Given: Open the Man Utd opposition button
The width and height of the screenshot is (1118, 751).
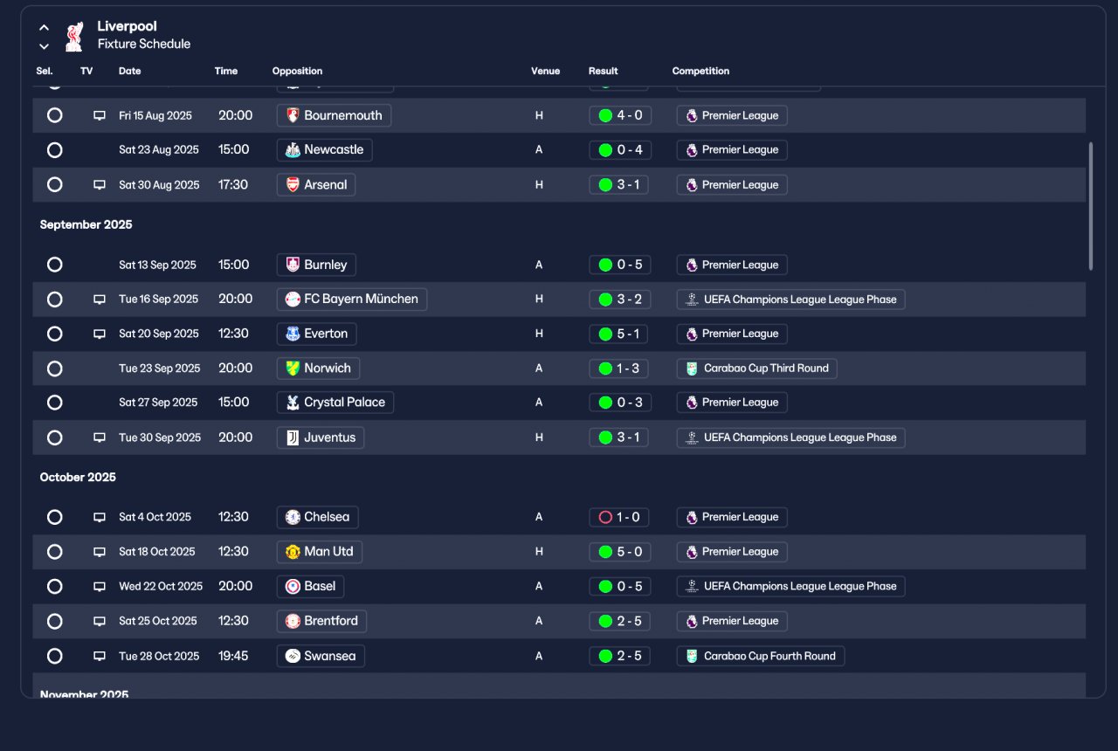Looking at the screenshot, I should [x=320, y=552].
